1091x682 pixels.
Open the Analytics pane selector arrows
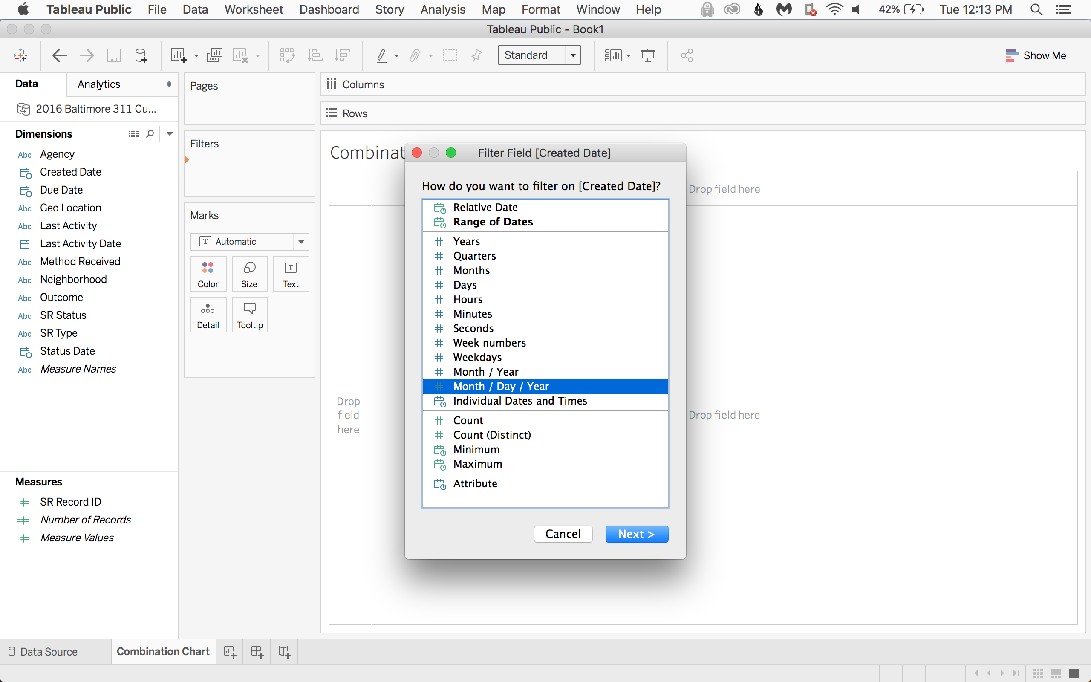[169, 84]
